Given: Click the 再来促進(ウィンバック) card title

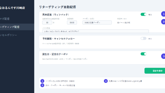Looking at the screenshot, I should pyautogui.click(x=56, y=14).
